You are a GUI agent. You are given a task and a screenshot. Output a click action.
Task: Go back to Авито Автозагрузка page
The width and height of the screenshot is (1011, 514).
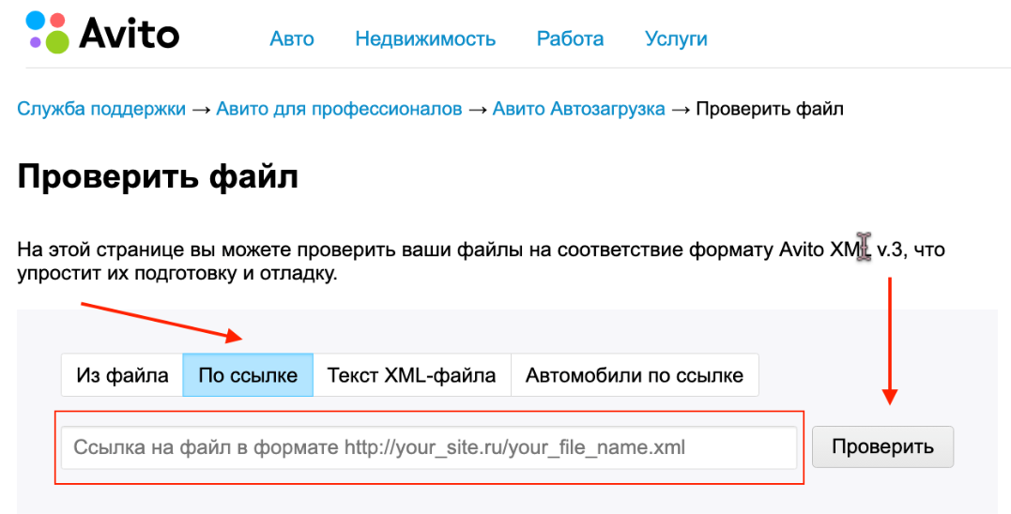pos(578,109)
